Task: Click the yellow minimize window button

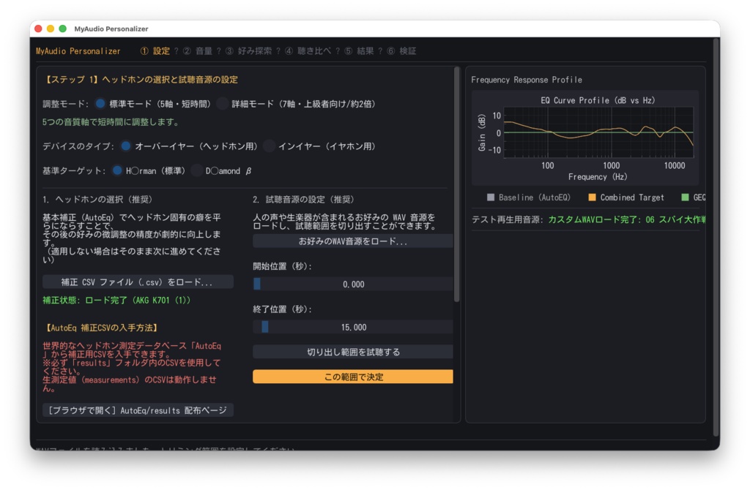Action: [51, 29]
